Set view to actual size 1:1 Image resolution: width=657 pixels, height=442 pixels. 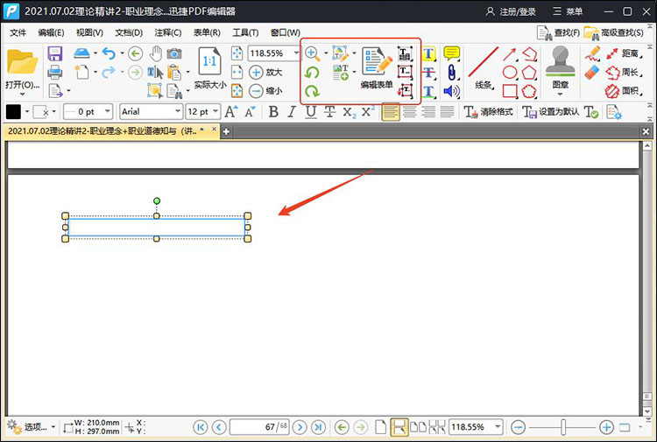pos(209,67)
